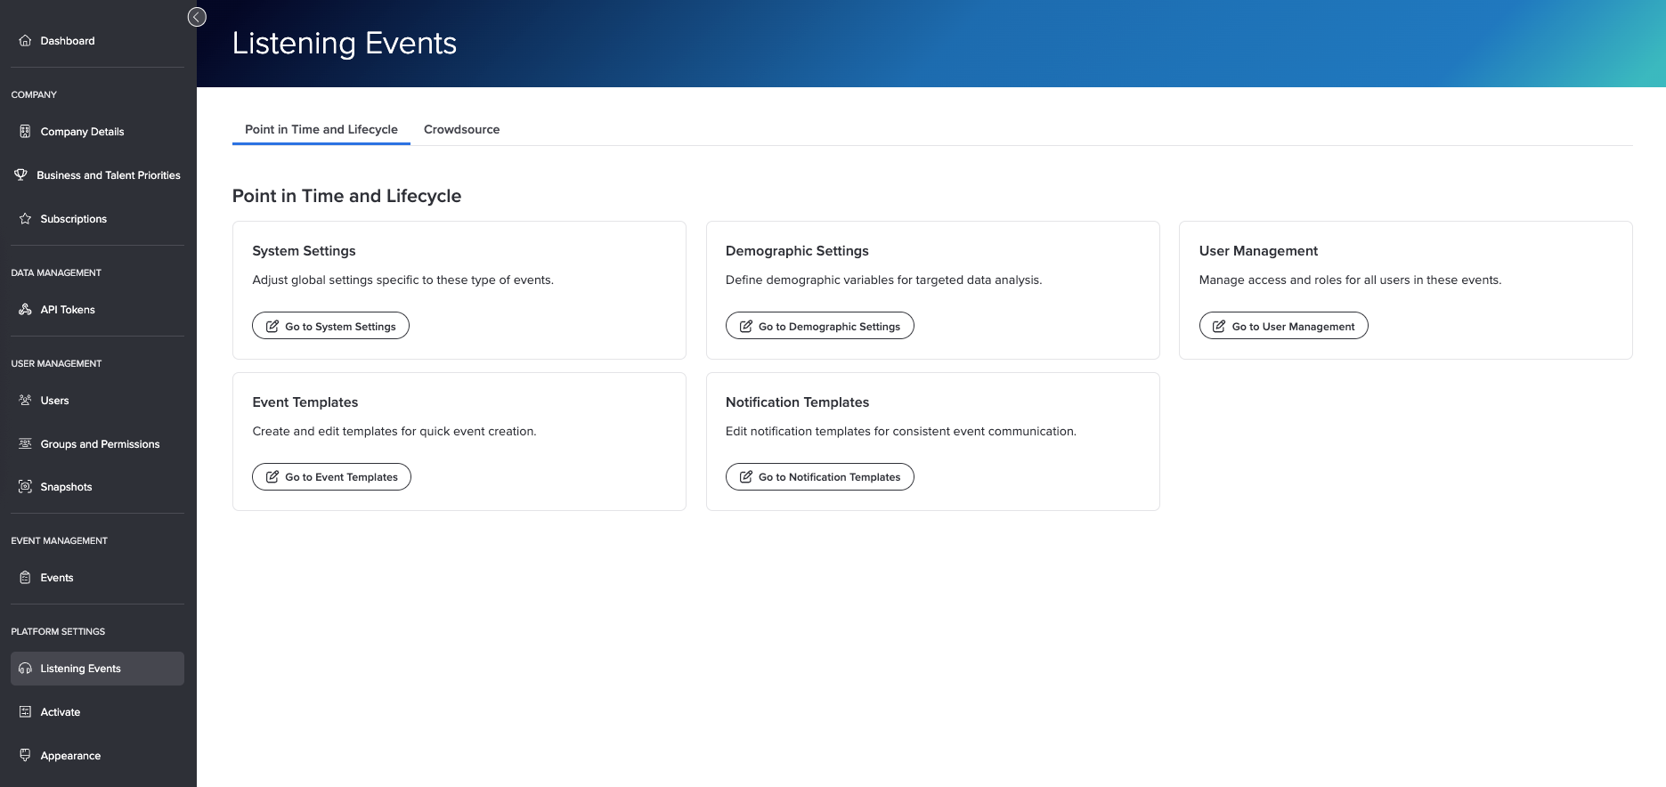Switch to the Crowdsource tab
Viewport: 1666px width, 787px height.
(x=461, y=129)
